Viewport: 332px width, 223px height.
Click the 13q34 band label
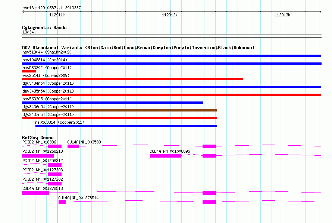(x=28, y=32)
